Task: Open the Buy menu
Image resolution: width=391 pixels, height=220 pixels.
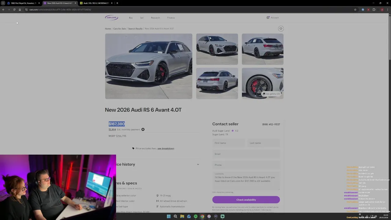Action: pos(131,18)
